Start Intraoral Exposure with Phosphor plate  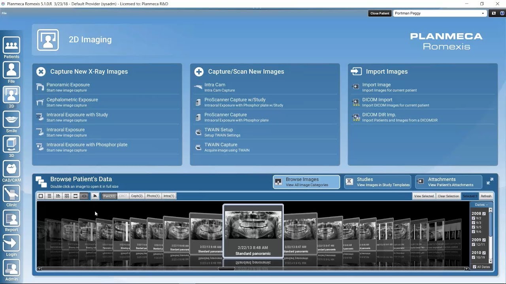[x=107, y=147]
